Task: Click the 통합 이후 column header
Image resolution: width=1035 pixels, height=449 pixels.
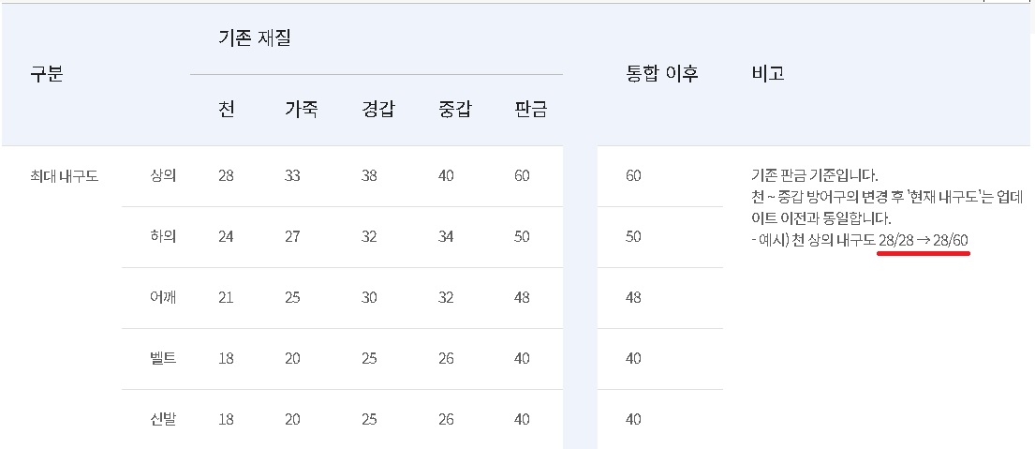Action: click(662, 74)
